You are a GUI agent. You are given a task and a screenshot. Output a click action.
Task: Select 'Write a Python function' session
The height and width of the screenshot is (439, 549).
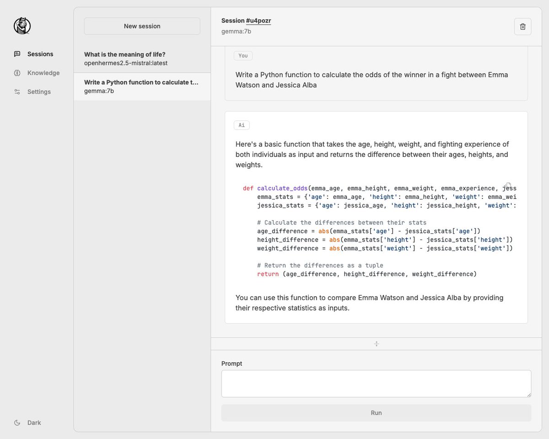point(142,86)
